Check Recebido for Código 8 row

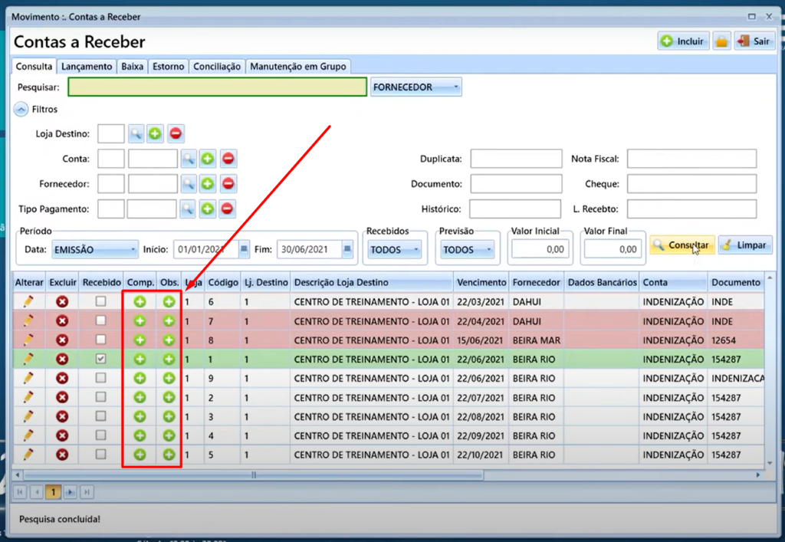tap(100, 340)
